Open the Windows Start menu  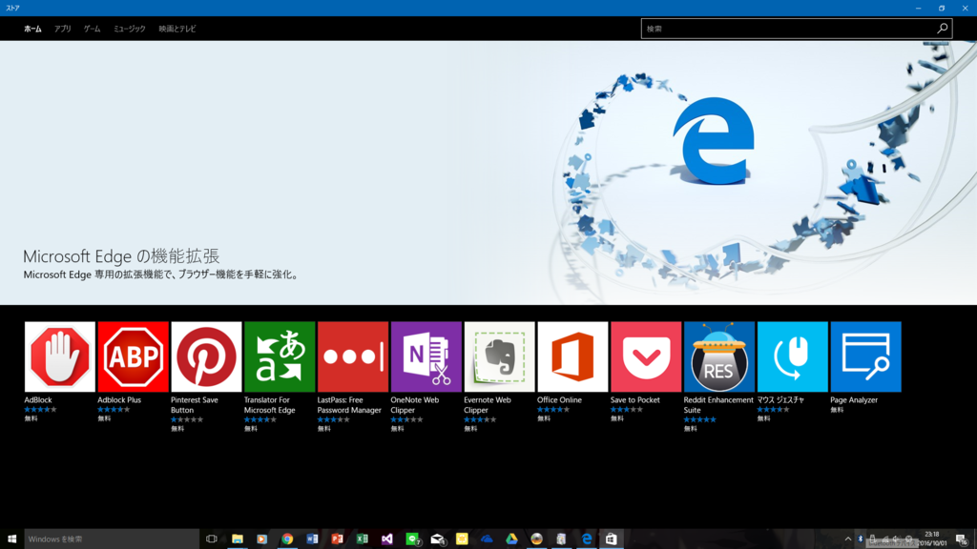(x=11, y=539)
